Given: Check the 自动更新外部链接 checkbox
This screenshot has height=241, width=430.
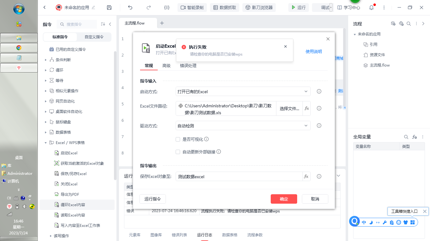Looking at the screenshot, I should point(178,152).
